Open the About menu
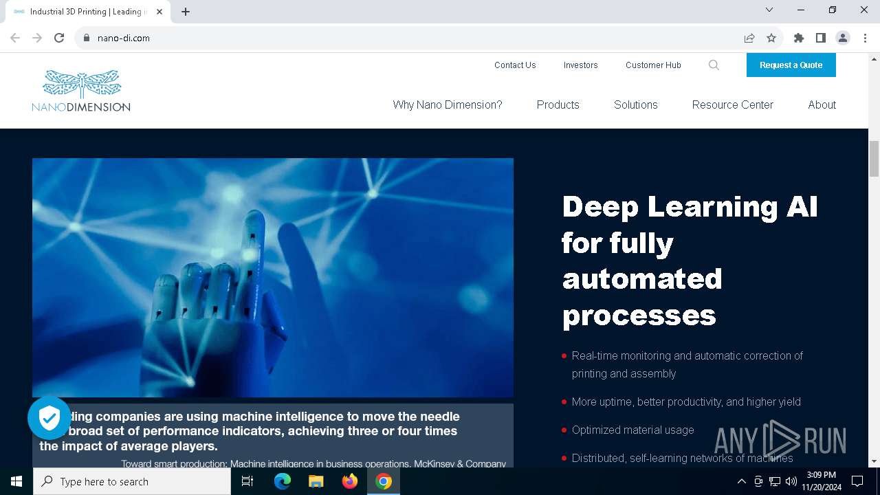The image size is (880, 495). (x=822, y=104)
